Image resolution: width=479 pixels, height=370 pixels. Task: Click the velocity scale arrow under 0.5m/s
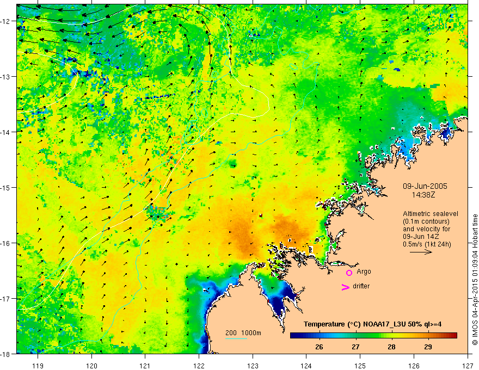[421, 252]
